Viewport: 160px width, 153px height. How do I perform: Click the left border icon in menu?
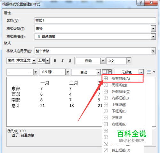pos(106,118)
